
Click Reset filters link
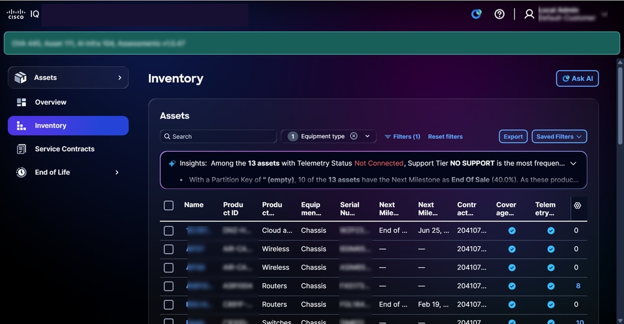click(445, 137)
